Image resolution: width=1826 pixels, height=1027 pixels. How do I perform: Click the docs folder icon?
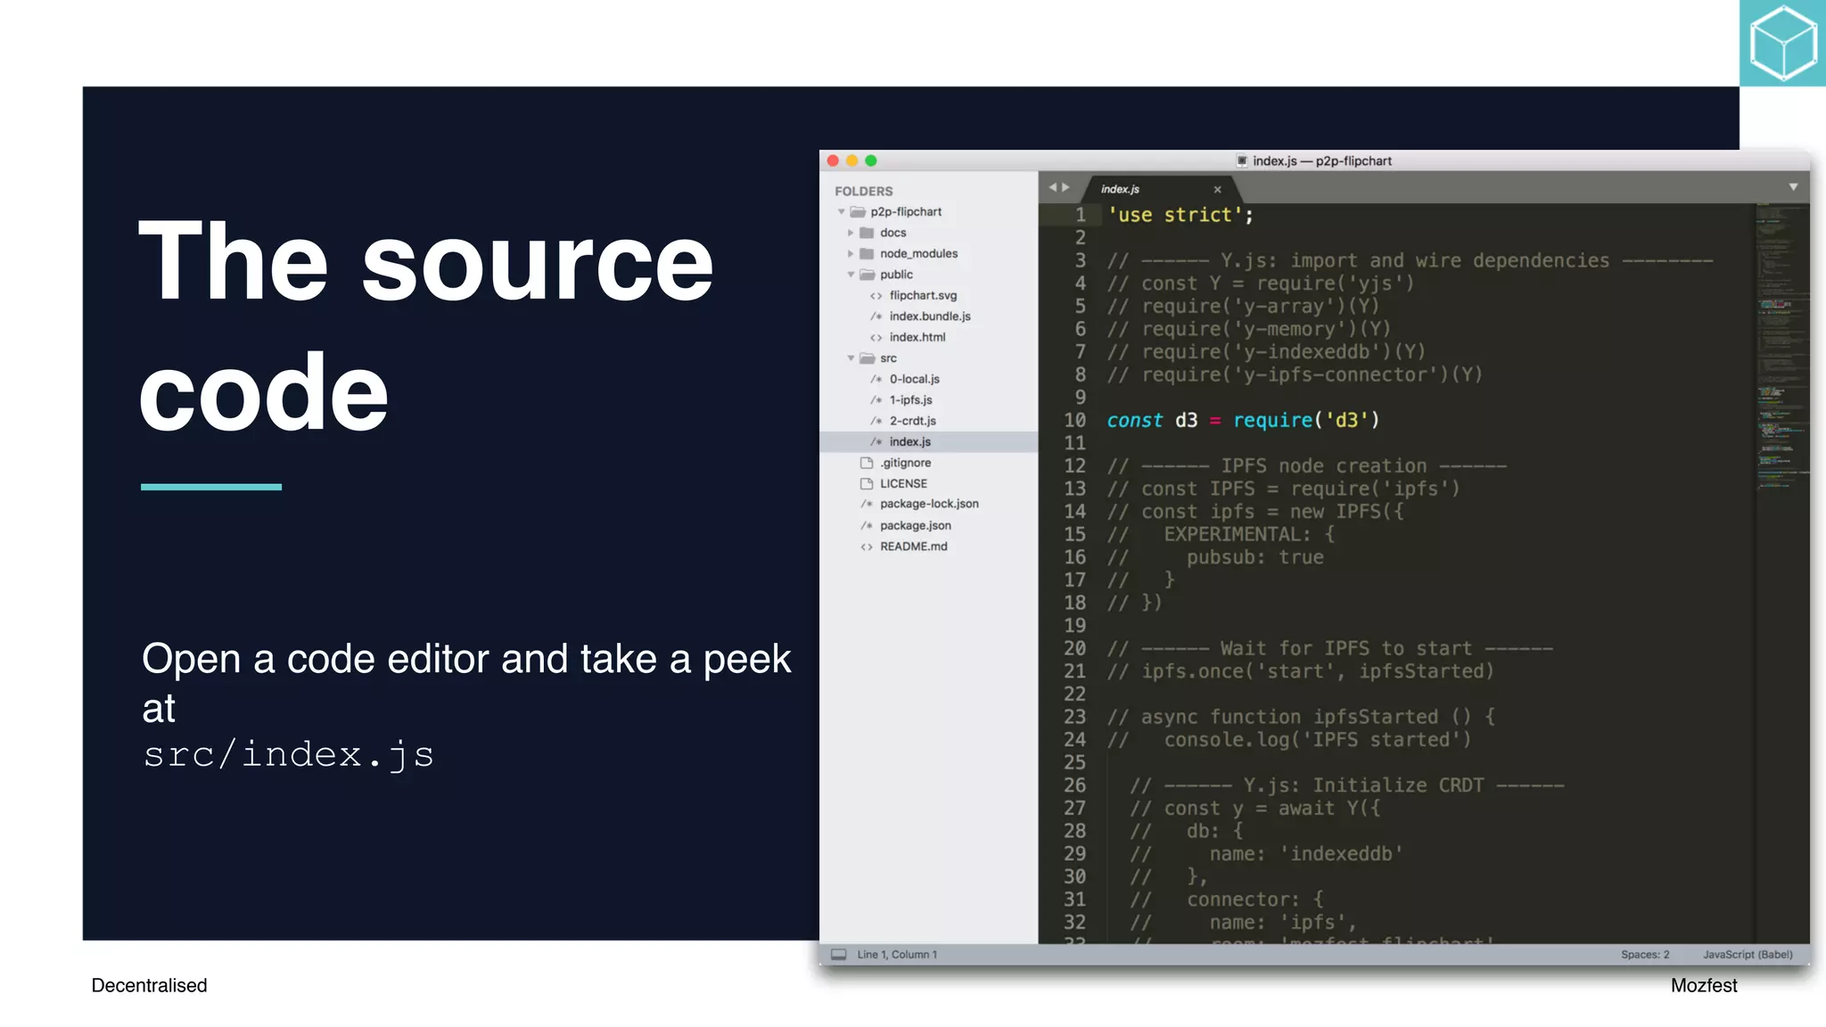click(867, 233)
